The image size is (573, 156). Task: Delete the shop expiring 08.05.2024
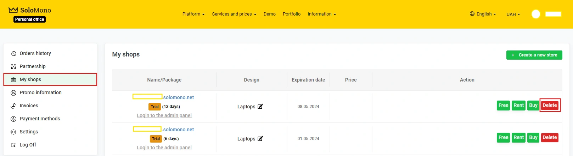coord(550,106)
